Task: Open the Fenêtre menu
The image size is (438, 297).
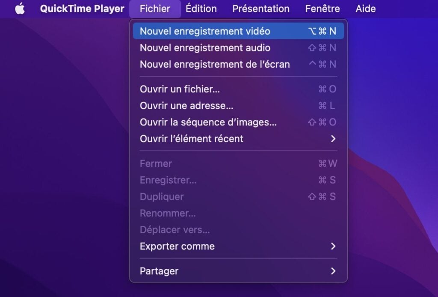Action: [x=323, y=9]
